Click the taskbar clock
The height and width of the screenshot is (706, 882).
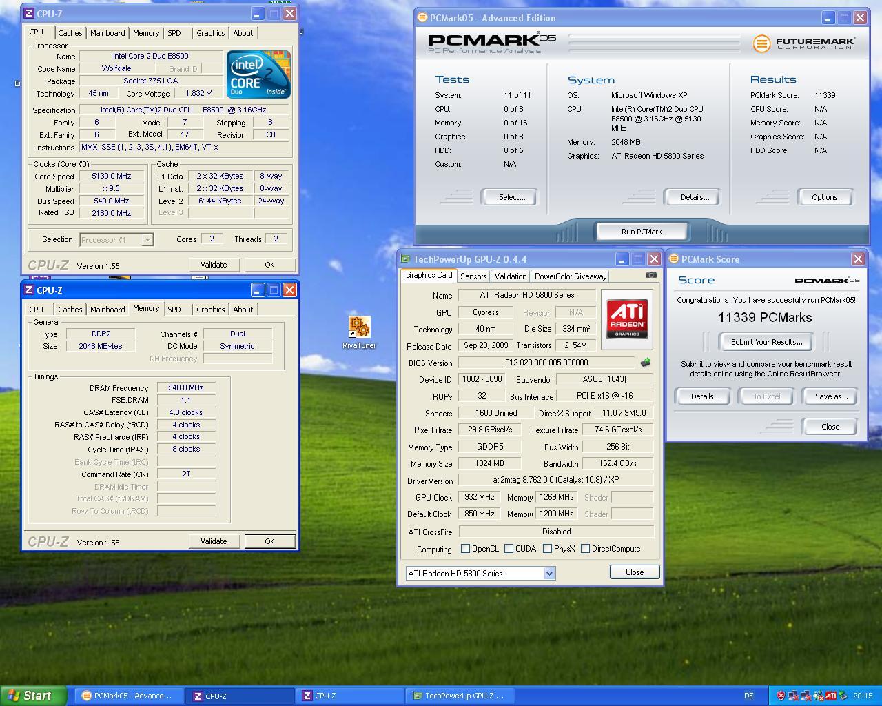(x=862, y=696)
